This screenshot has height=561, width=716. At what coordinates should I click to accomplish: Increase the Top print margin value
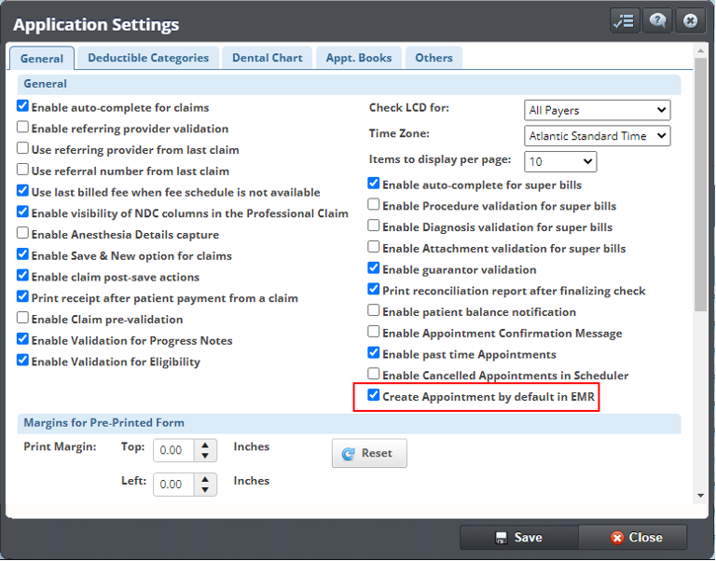tap(207, 445)
